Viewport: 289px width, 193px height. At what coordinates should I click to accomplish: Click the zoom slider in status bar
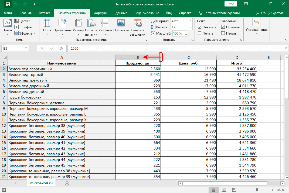257,190
